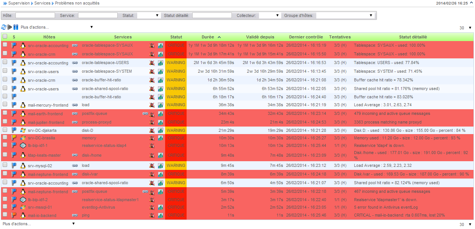Click the chain link icon next to srv-mysql-02
This screenshot has height=229, width=475.
point(75,165)
